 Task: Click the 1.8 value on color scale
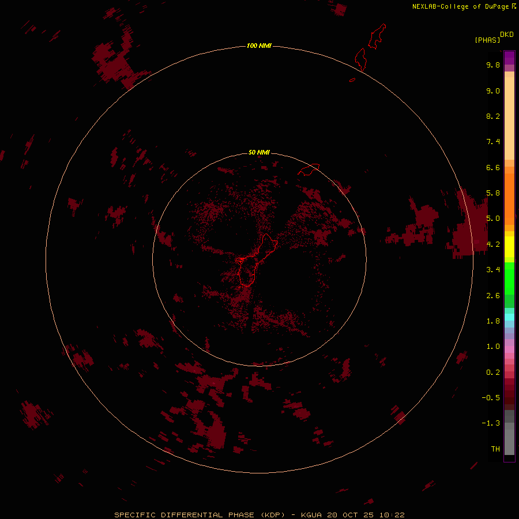tap(493, 321)
